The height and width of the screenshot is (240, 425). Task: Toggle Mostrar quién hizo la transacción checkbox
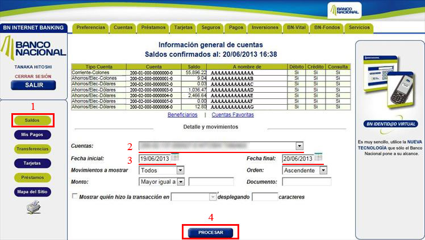coord(74,196)
